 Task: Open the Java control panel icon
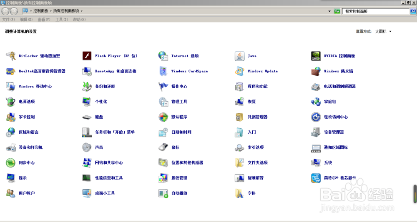click(239, 56)
